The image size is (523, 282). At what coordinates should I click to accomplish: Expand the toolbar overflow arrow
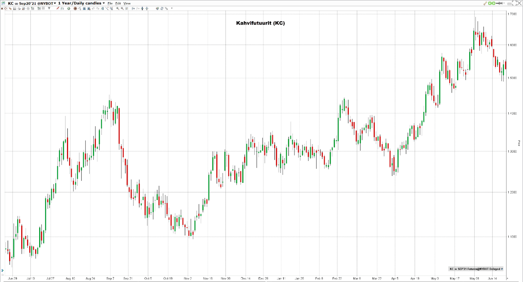(172, 8)
